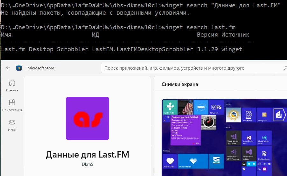Click the 'Не найдены пакеты' terminal message

click(95, 13)
